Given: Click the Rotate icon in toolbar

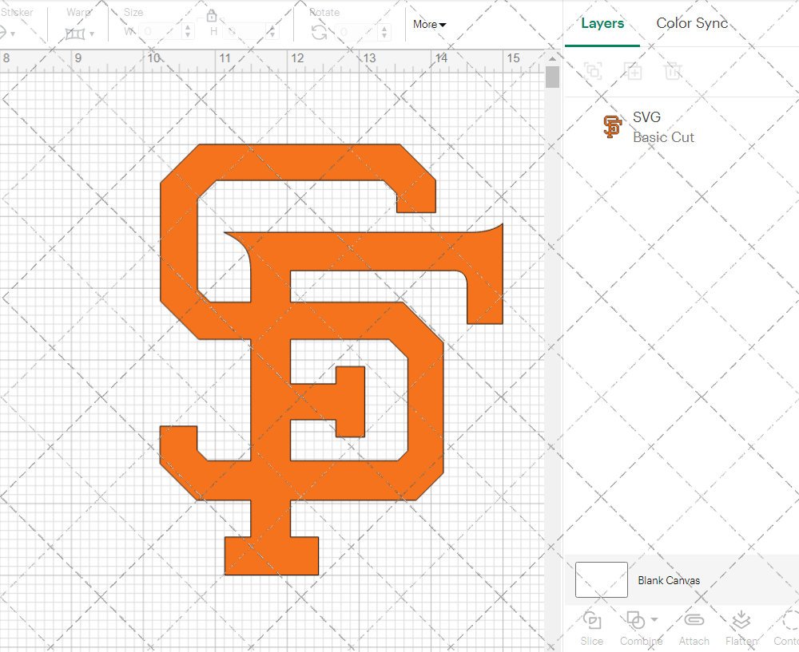Looking at the screenshot, I should pos(319,32).
